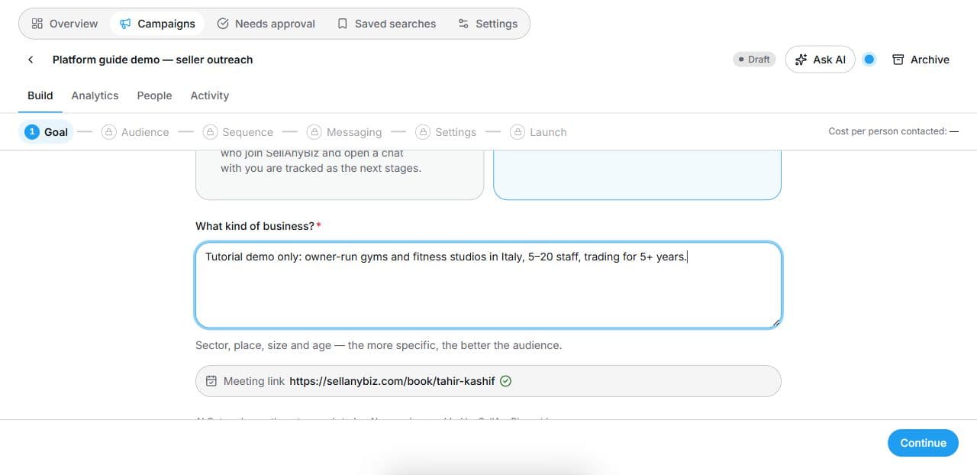Click the bookmark icon on Saved searches
This screenshot has height=475, width=977.
[342, 24]
